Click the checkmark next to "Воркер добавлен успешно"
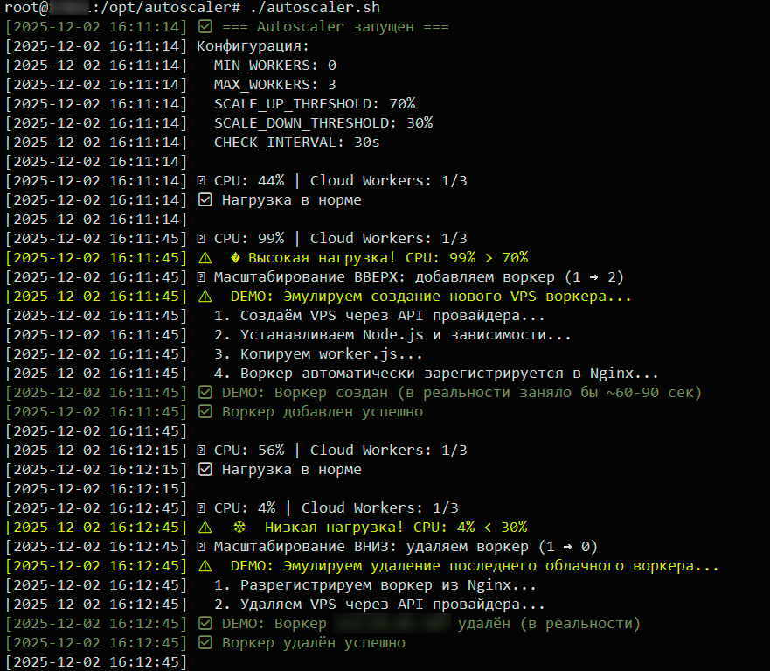This screenshot has height=671, width=770. 205,411
